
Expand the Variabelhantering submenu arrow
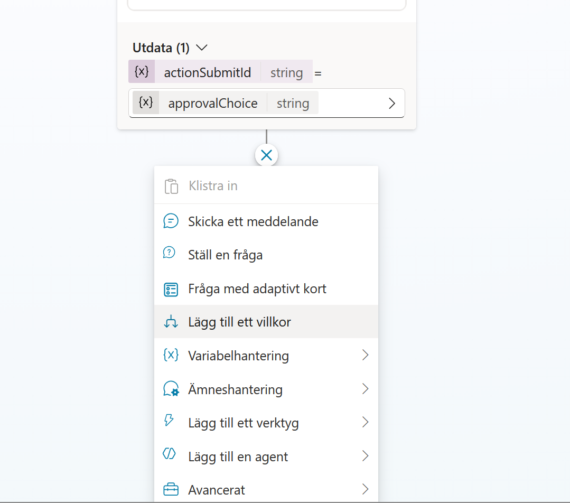(x=366, y=355)
